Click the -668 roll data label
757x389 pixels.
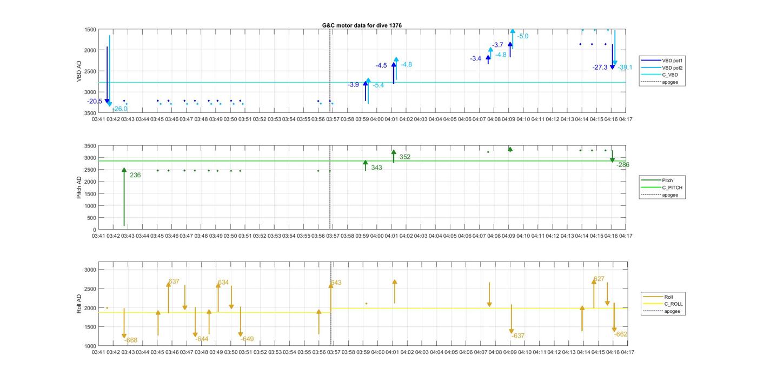coord(130,340)
